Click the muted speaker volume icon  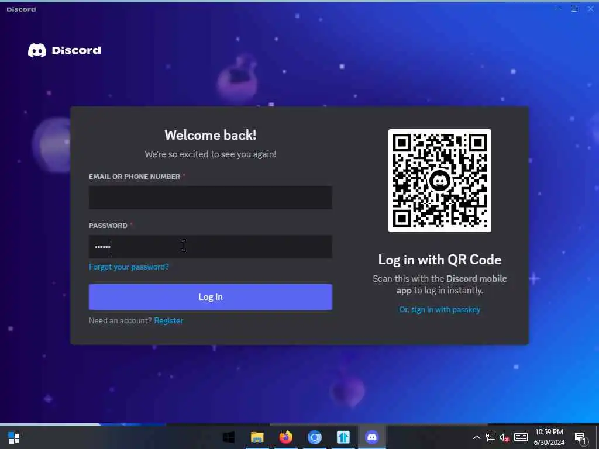[x=505, y=437]
